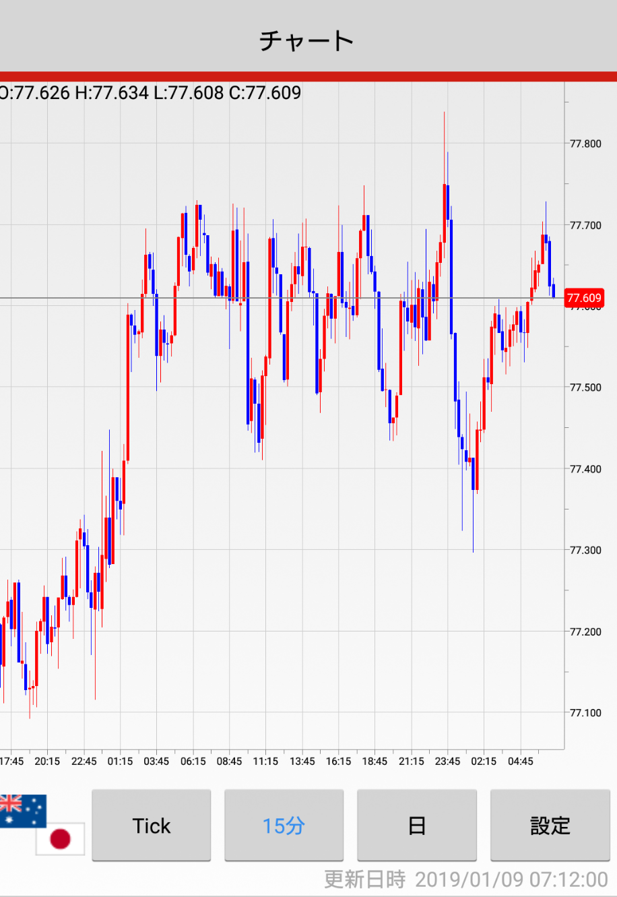Click the チャート title header
Image resolution: width=617 pixels, height=897 pixels.
[307, 40]
